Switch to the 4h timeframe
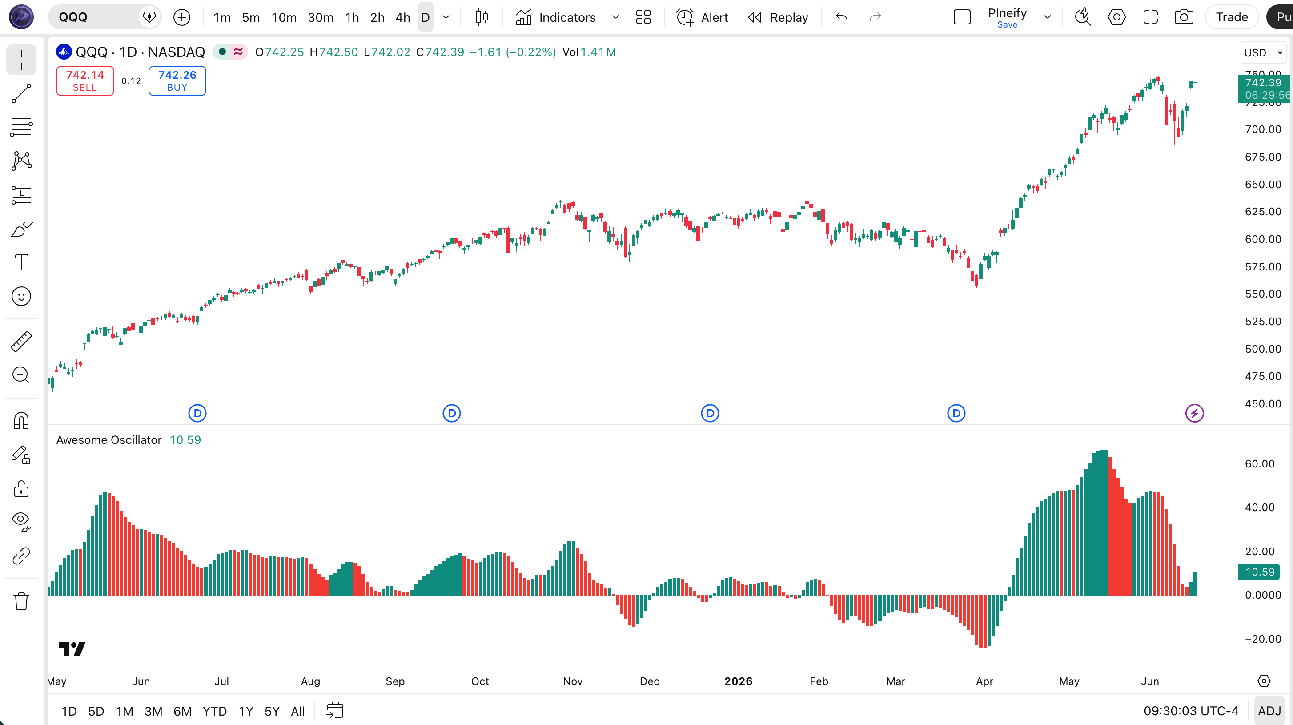 tap(402, 18)
